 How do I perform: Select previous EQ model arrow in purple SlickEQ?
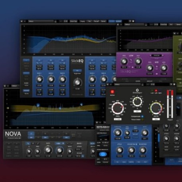click(151, 55)
